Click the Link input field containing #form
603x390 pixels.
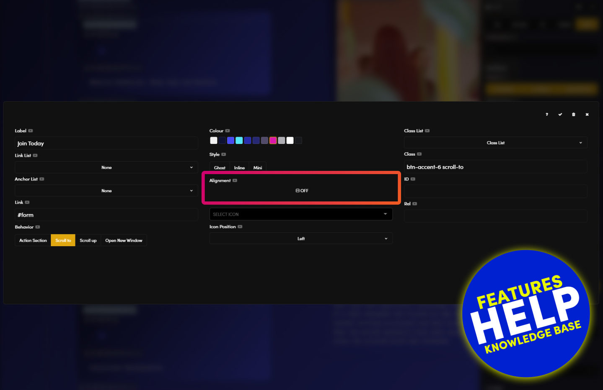106,215
